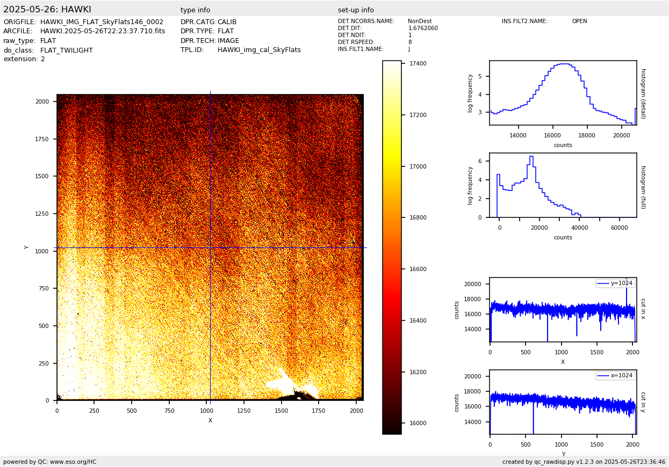Click the INS.FILT2.NAME value OPEN
The image size is (669, 467).
[x=579, y=21]
